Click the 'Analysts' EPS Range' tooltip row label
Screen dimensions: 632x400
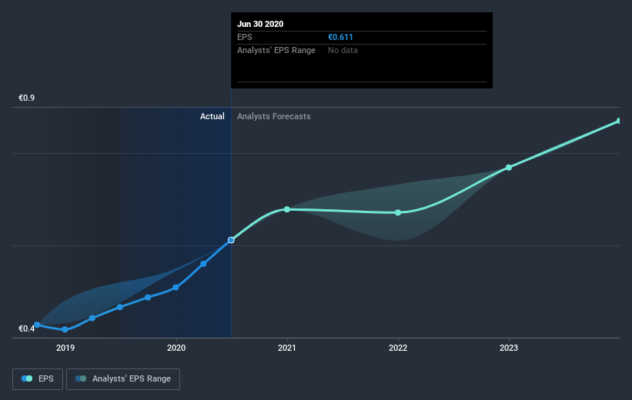point(276,50)
